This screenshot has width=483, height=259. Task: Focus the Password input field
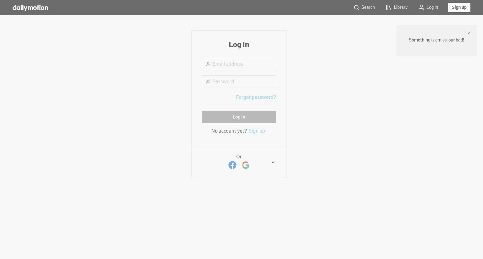click(x=239, y=82)
